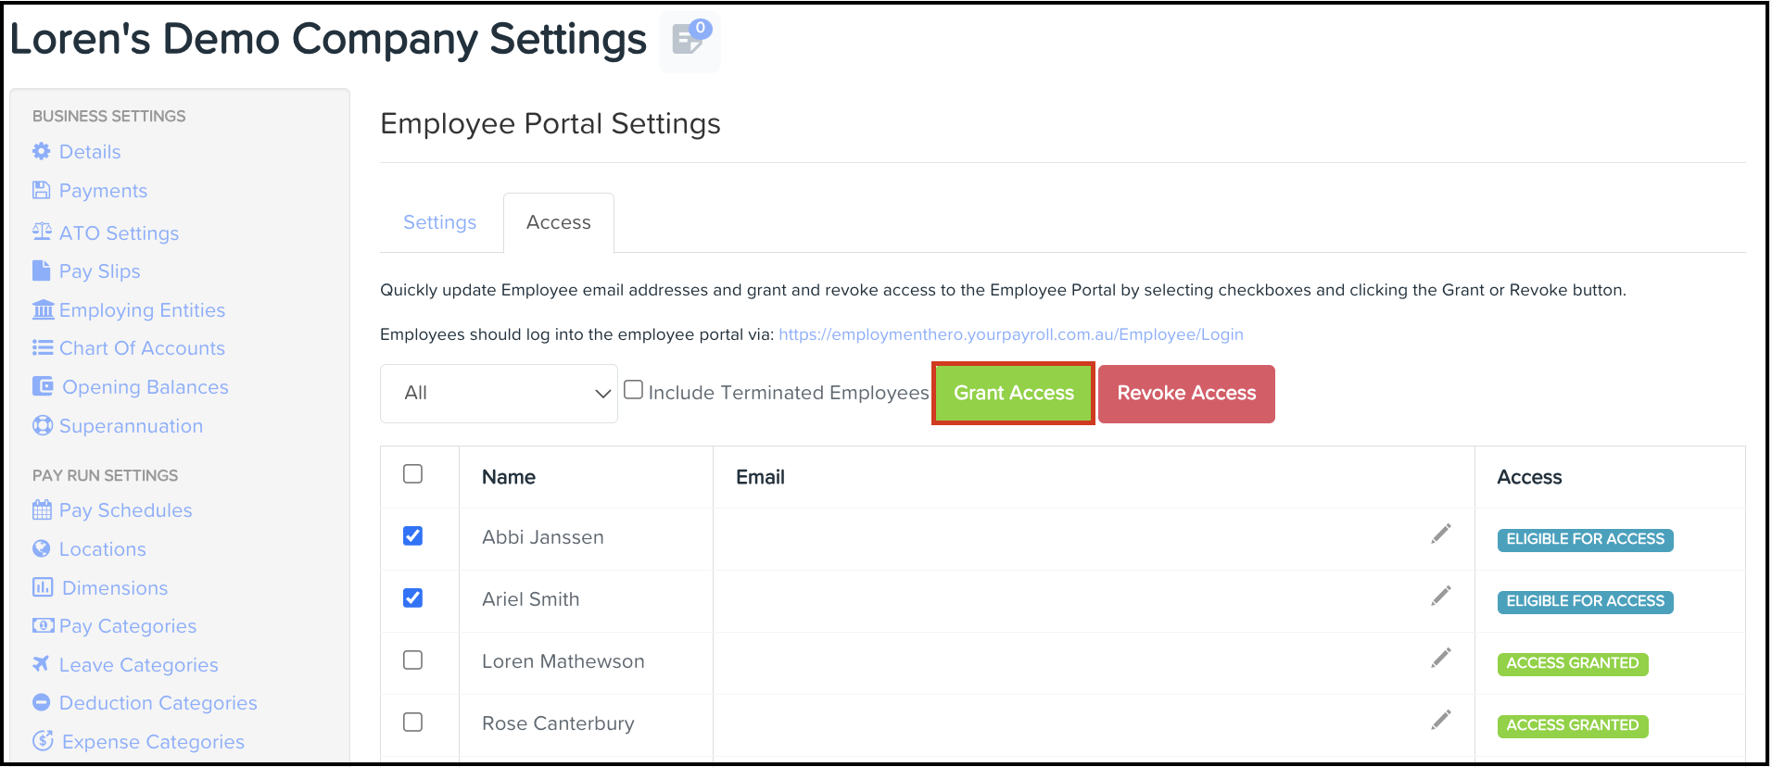Open the notes icon beside page title
1772x767 pixels.
coord(690,39)
